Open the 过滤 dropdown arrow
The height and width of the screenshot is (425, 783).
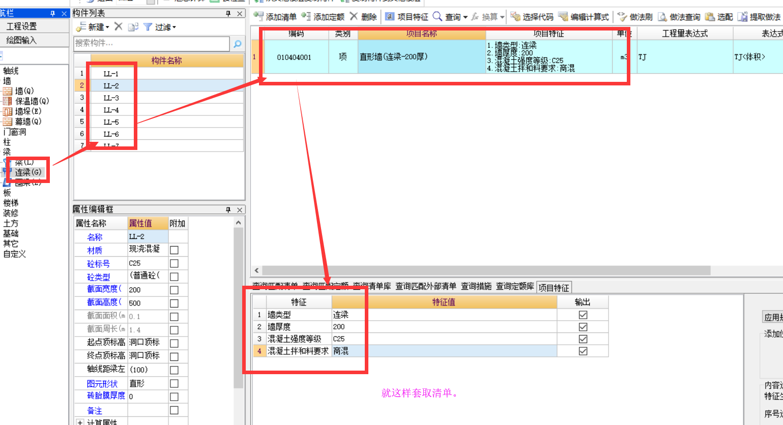[174, 27]
